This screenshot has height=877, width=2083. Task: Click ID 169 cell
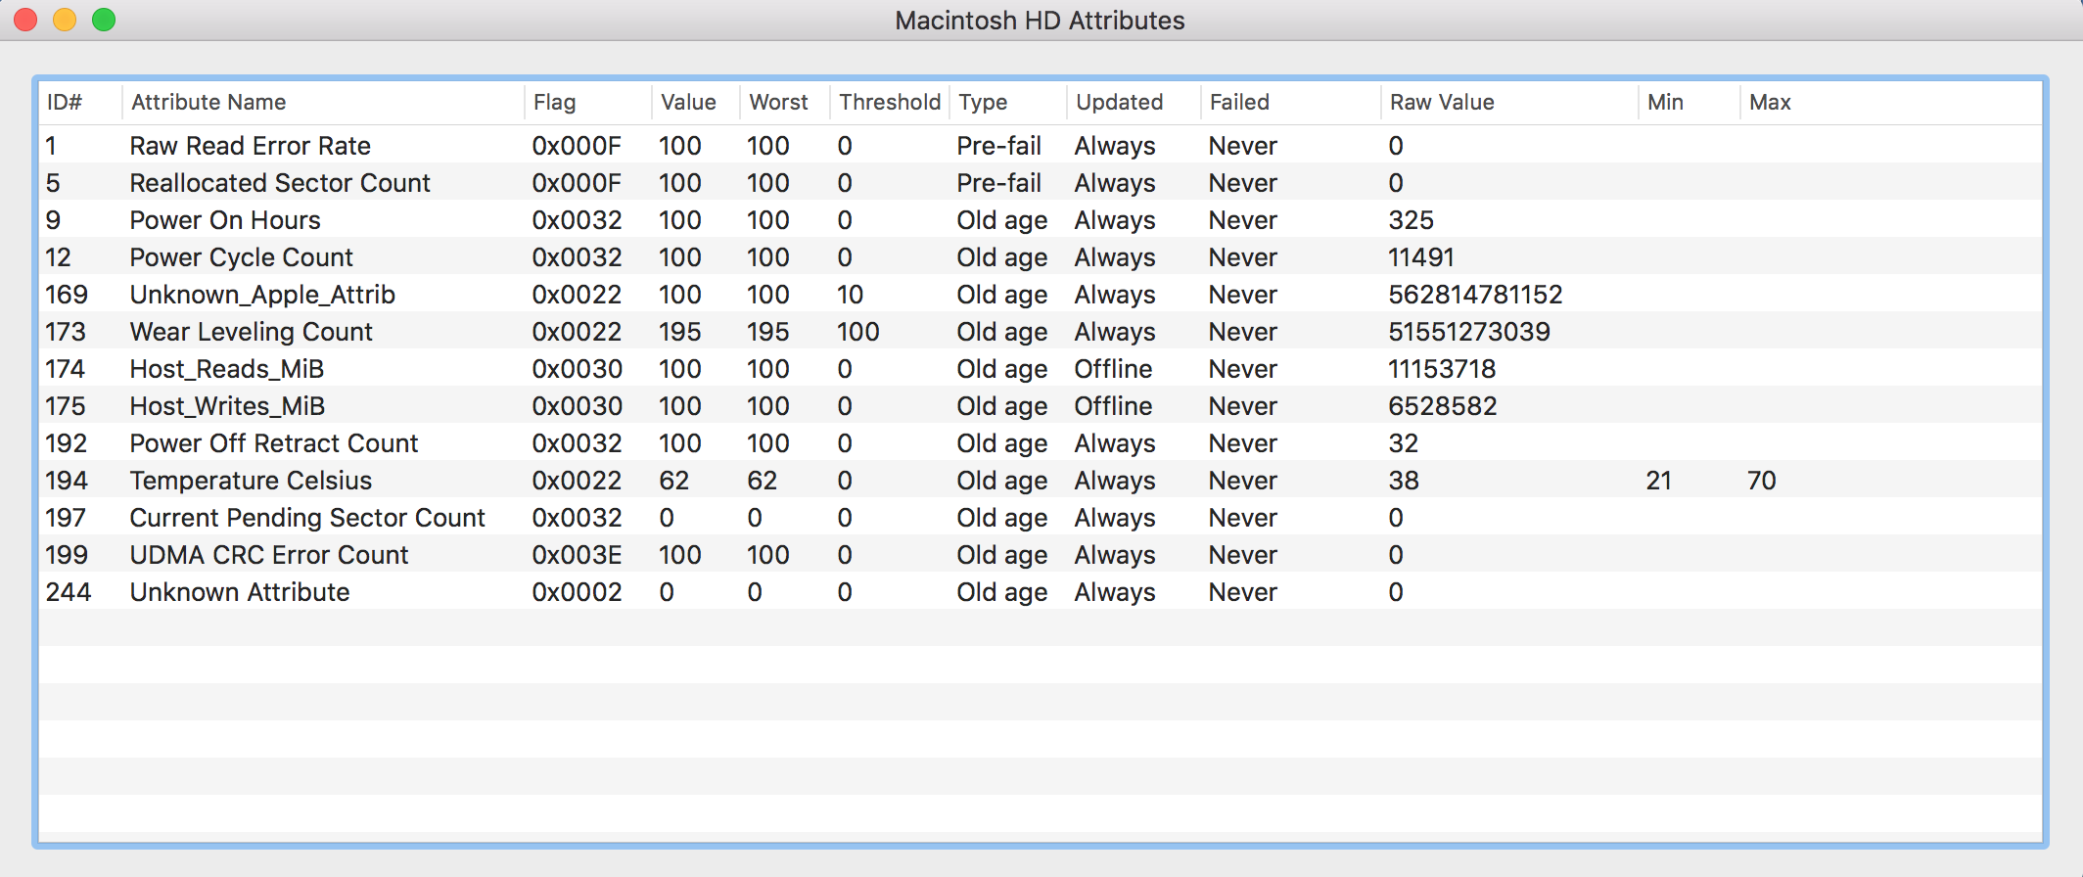(67, 295)
